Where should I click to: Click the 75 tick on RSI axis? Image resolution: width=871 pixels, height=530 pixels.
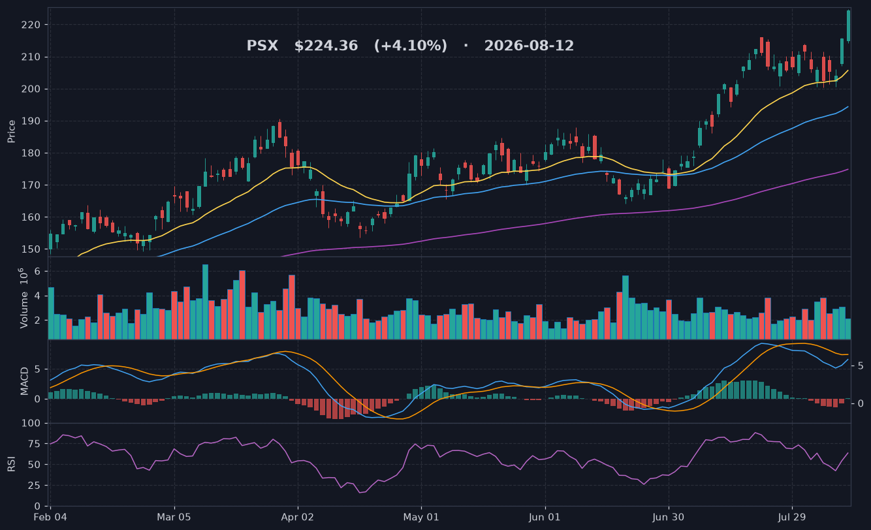pos(35,444)
